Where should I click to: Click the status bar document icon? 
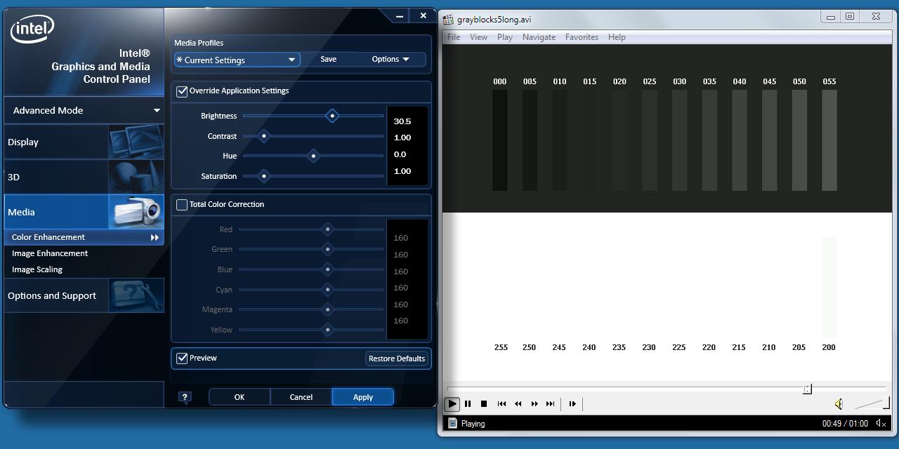(452, 423)
